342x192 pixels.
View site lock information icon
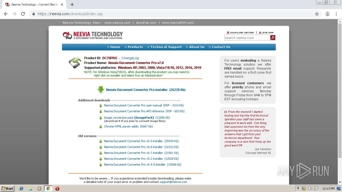33,14
